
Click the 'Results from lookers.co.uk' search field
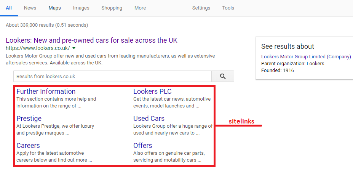click(112, 76)
